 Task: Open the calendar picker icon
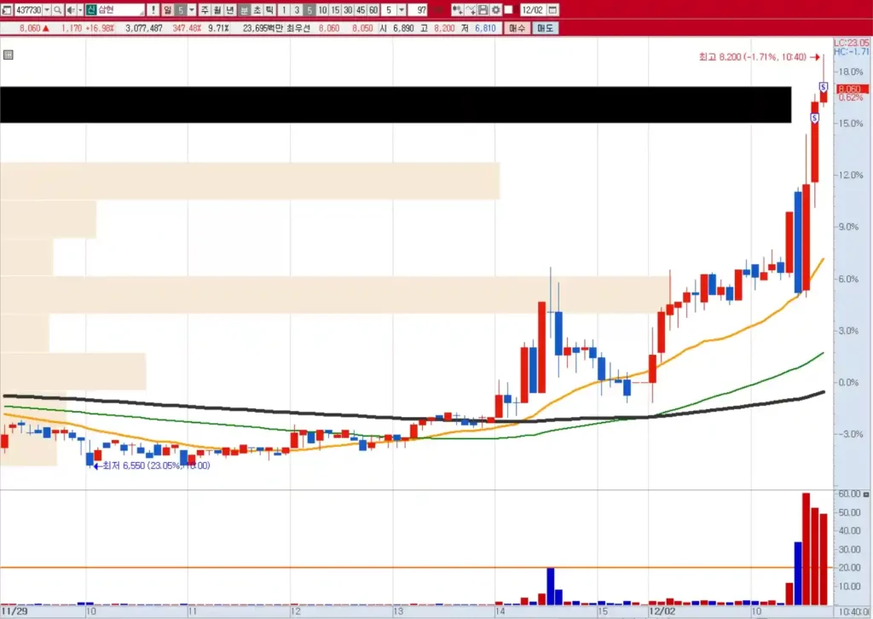pyautogui.click(x=552, y=10)
